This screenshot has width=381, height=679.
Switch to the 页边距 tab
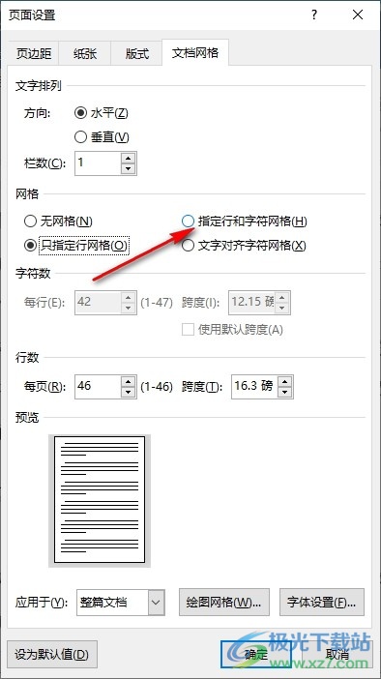[x=33, y=53]
